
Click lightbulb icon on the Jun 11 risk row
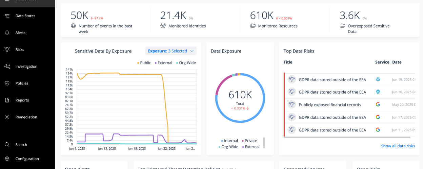click(x=291, y=130)
